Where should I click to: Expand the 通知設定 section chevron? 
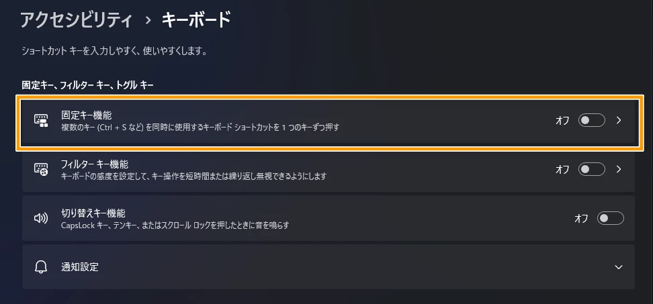point(619,267)
